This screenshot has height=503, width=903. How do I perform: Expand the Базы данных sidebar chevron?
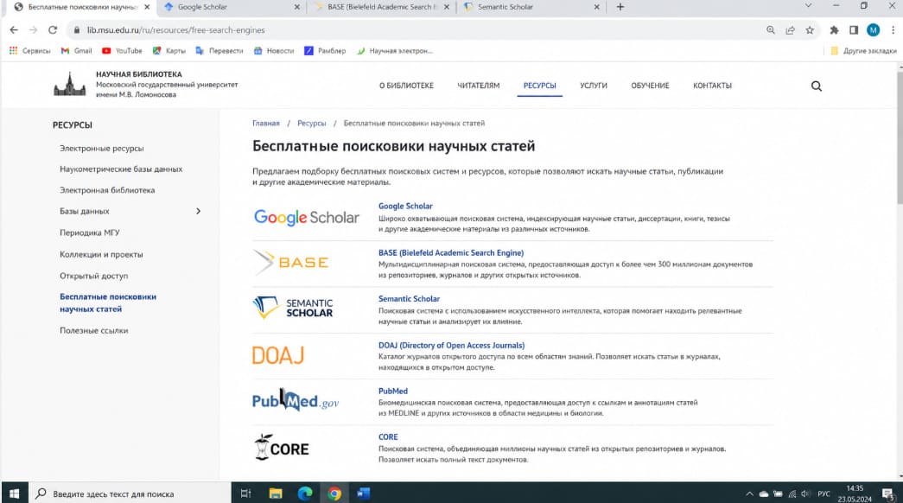[198, 211]
